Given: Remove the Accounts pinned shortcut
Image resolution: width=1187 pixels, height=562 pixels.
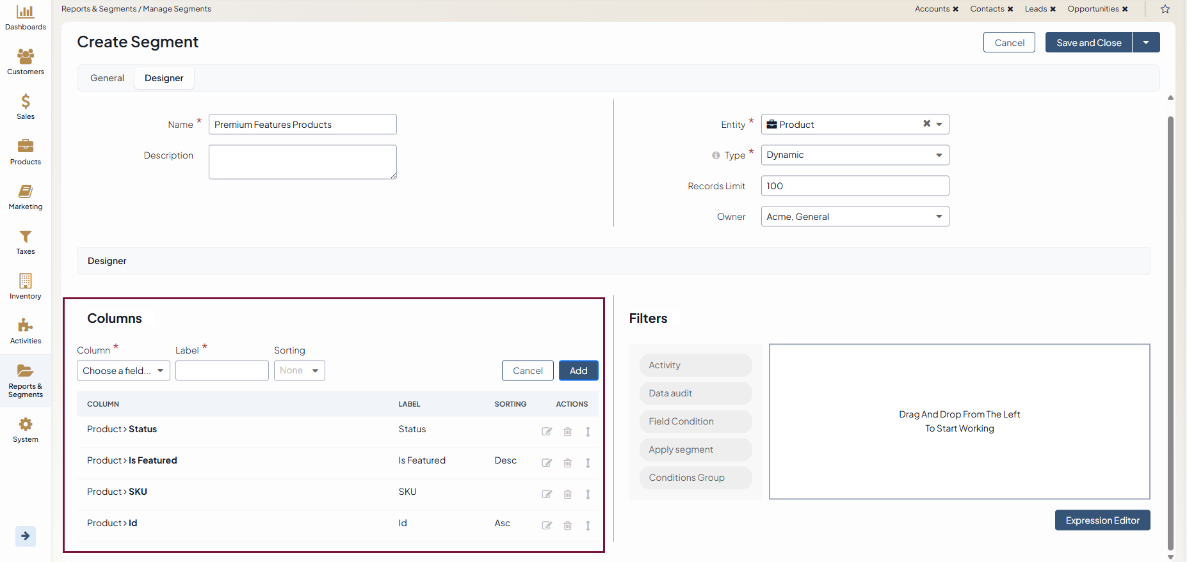Looking at the screenshot, I should 956,9.
